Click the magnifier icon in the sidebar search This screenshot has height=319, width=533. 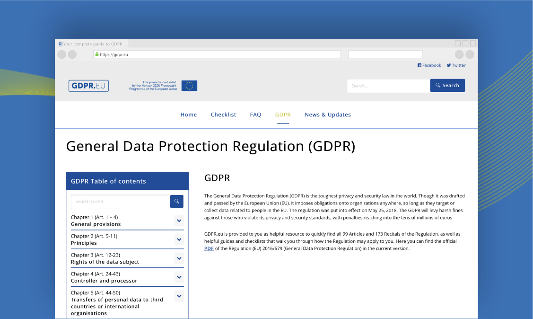176,201
